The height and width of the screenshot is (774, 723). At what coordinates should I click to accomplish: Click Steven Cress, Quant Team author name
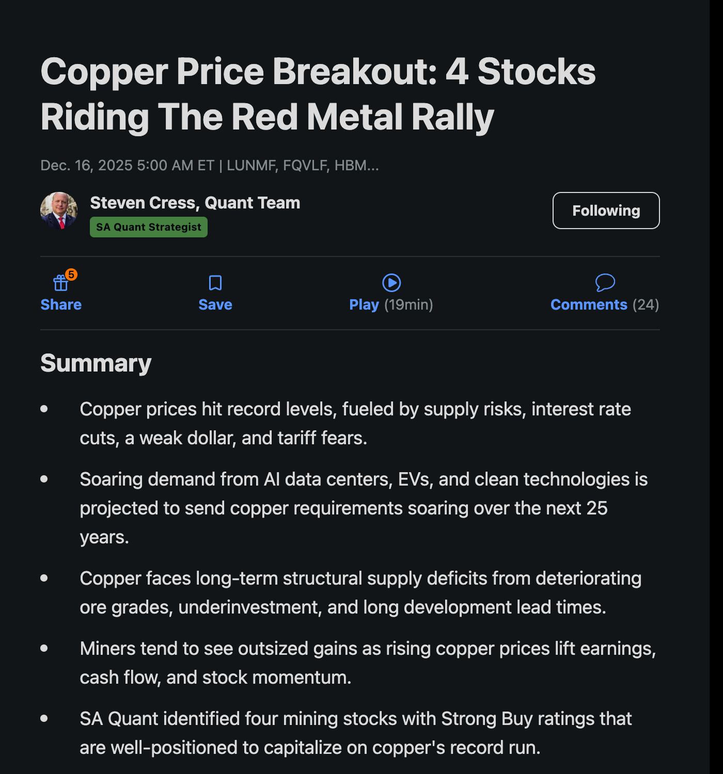(x=195, y=203)
